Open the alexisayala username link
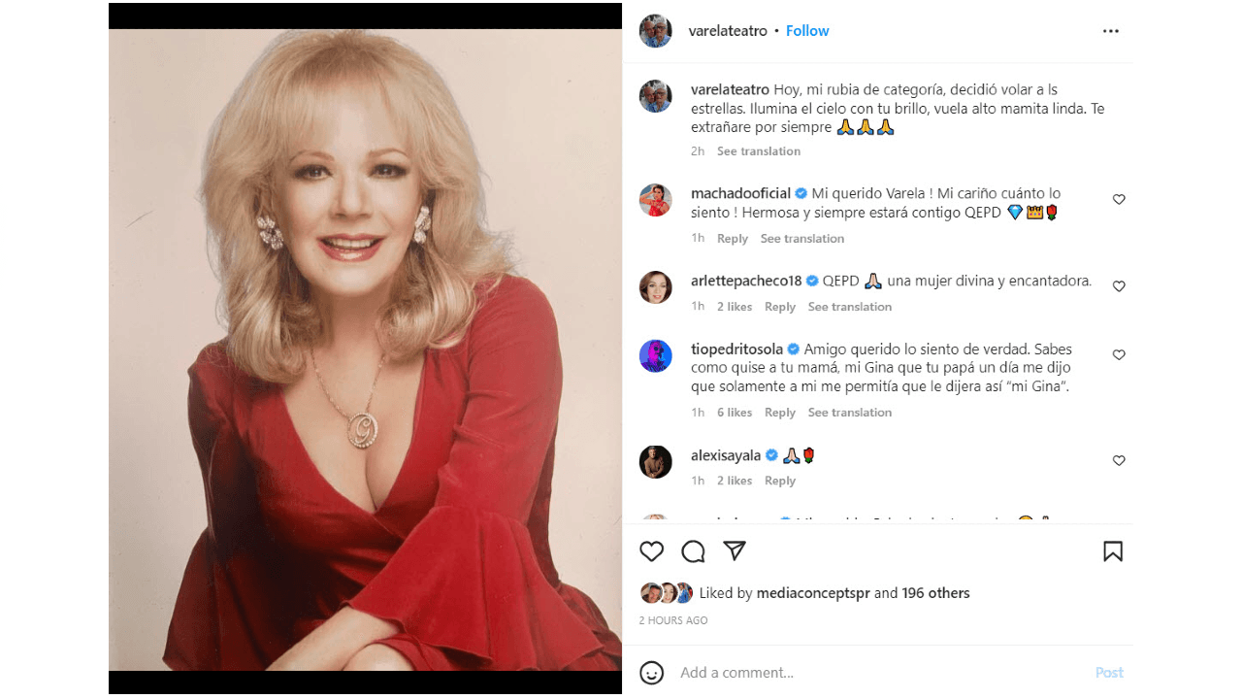1242x699 pixels. [726, 455]
